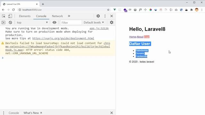Open the Elements tab

pos(25,16)
